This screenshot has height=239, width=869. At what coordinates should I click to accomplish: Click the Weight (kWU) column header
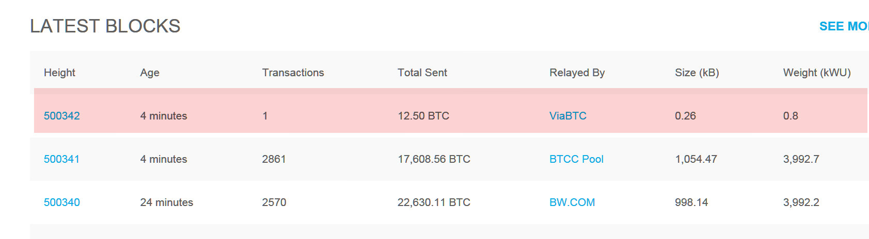click(x=817, y=73)
